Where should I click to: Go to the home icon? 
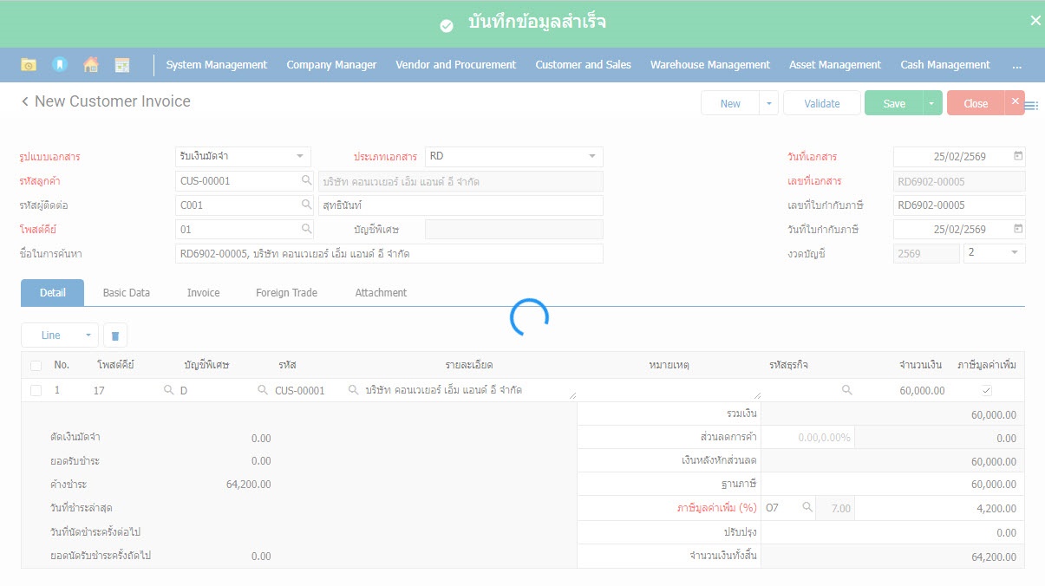click(x=90, y=65)
